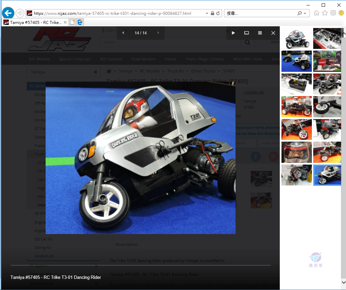346x290 pixels.
Task: Open thumbnail showing two trikes on blue carpet
Action: [297, 61]
